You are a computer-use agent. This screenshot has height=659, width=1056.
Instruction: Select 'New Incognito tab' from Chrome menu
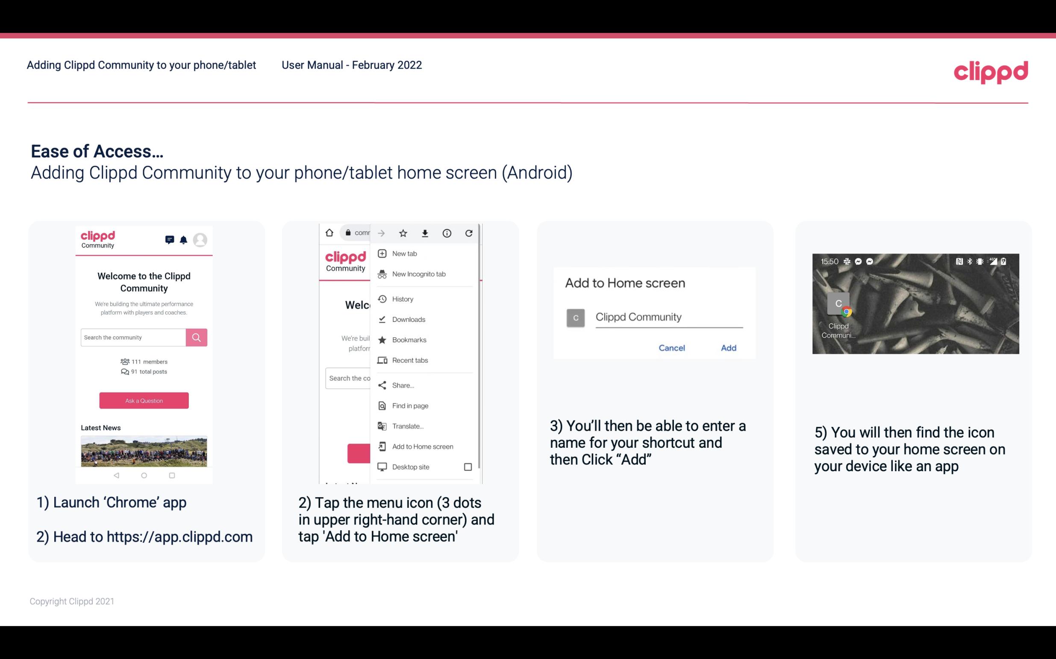pyautogui.click(x=418, y=274)
